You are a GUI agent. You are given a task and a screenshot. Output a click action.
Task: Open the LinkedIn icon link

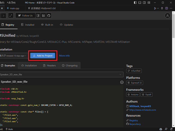click(x=43, y=16)
